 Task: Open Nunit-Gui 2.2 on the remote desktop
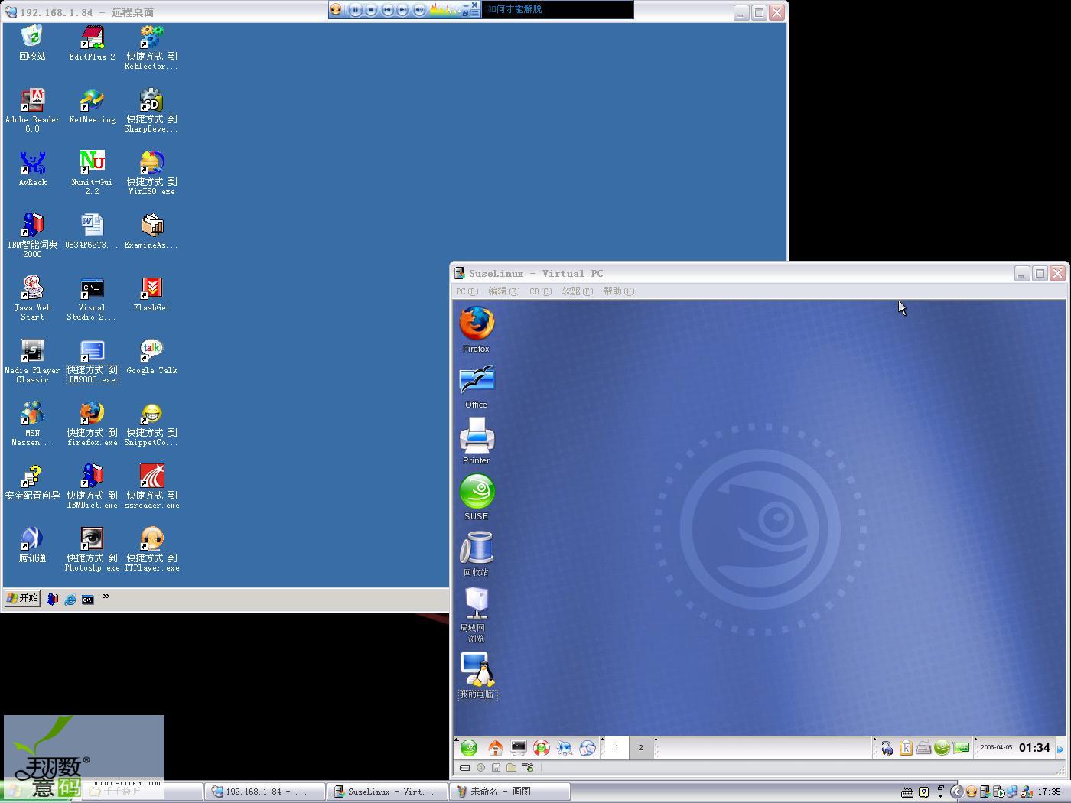click(92, 173)
